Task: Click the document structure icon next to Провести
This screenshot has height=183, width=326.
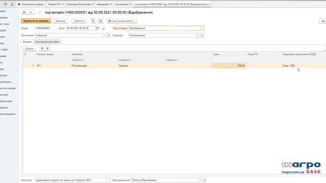Action: click(x=93, y=21)
